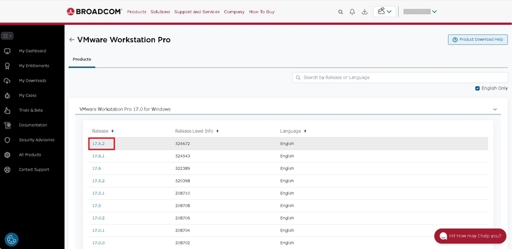Screen dimensions: 512x249
Task: Expand the user account dropdown arrow
Action: point(435,11)
